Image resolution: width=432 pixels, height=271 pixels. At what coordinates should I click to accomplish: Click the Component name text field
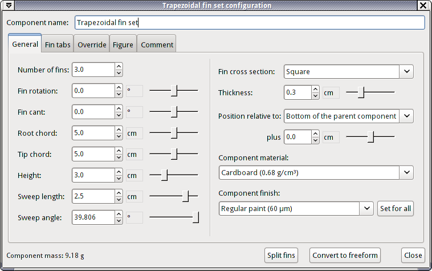pyautogui.click(x=249, y=23)
